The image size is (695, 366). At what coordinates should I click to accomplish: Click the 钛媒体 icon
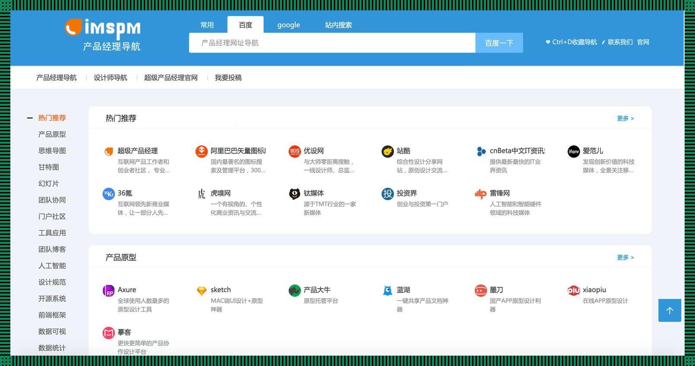(295, 194)
